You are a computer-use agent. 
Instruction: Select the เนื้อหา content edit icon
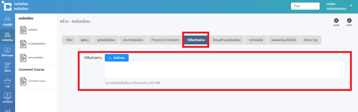(7, 66)
